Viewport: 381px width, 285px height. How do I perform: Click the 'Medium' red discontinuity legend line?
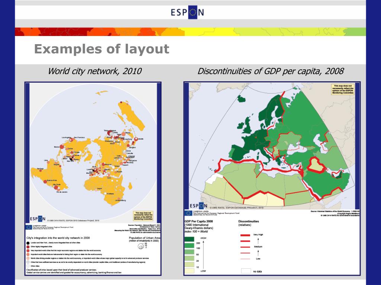click(245, 247)
